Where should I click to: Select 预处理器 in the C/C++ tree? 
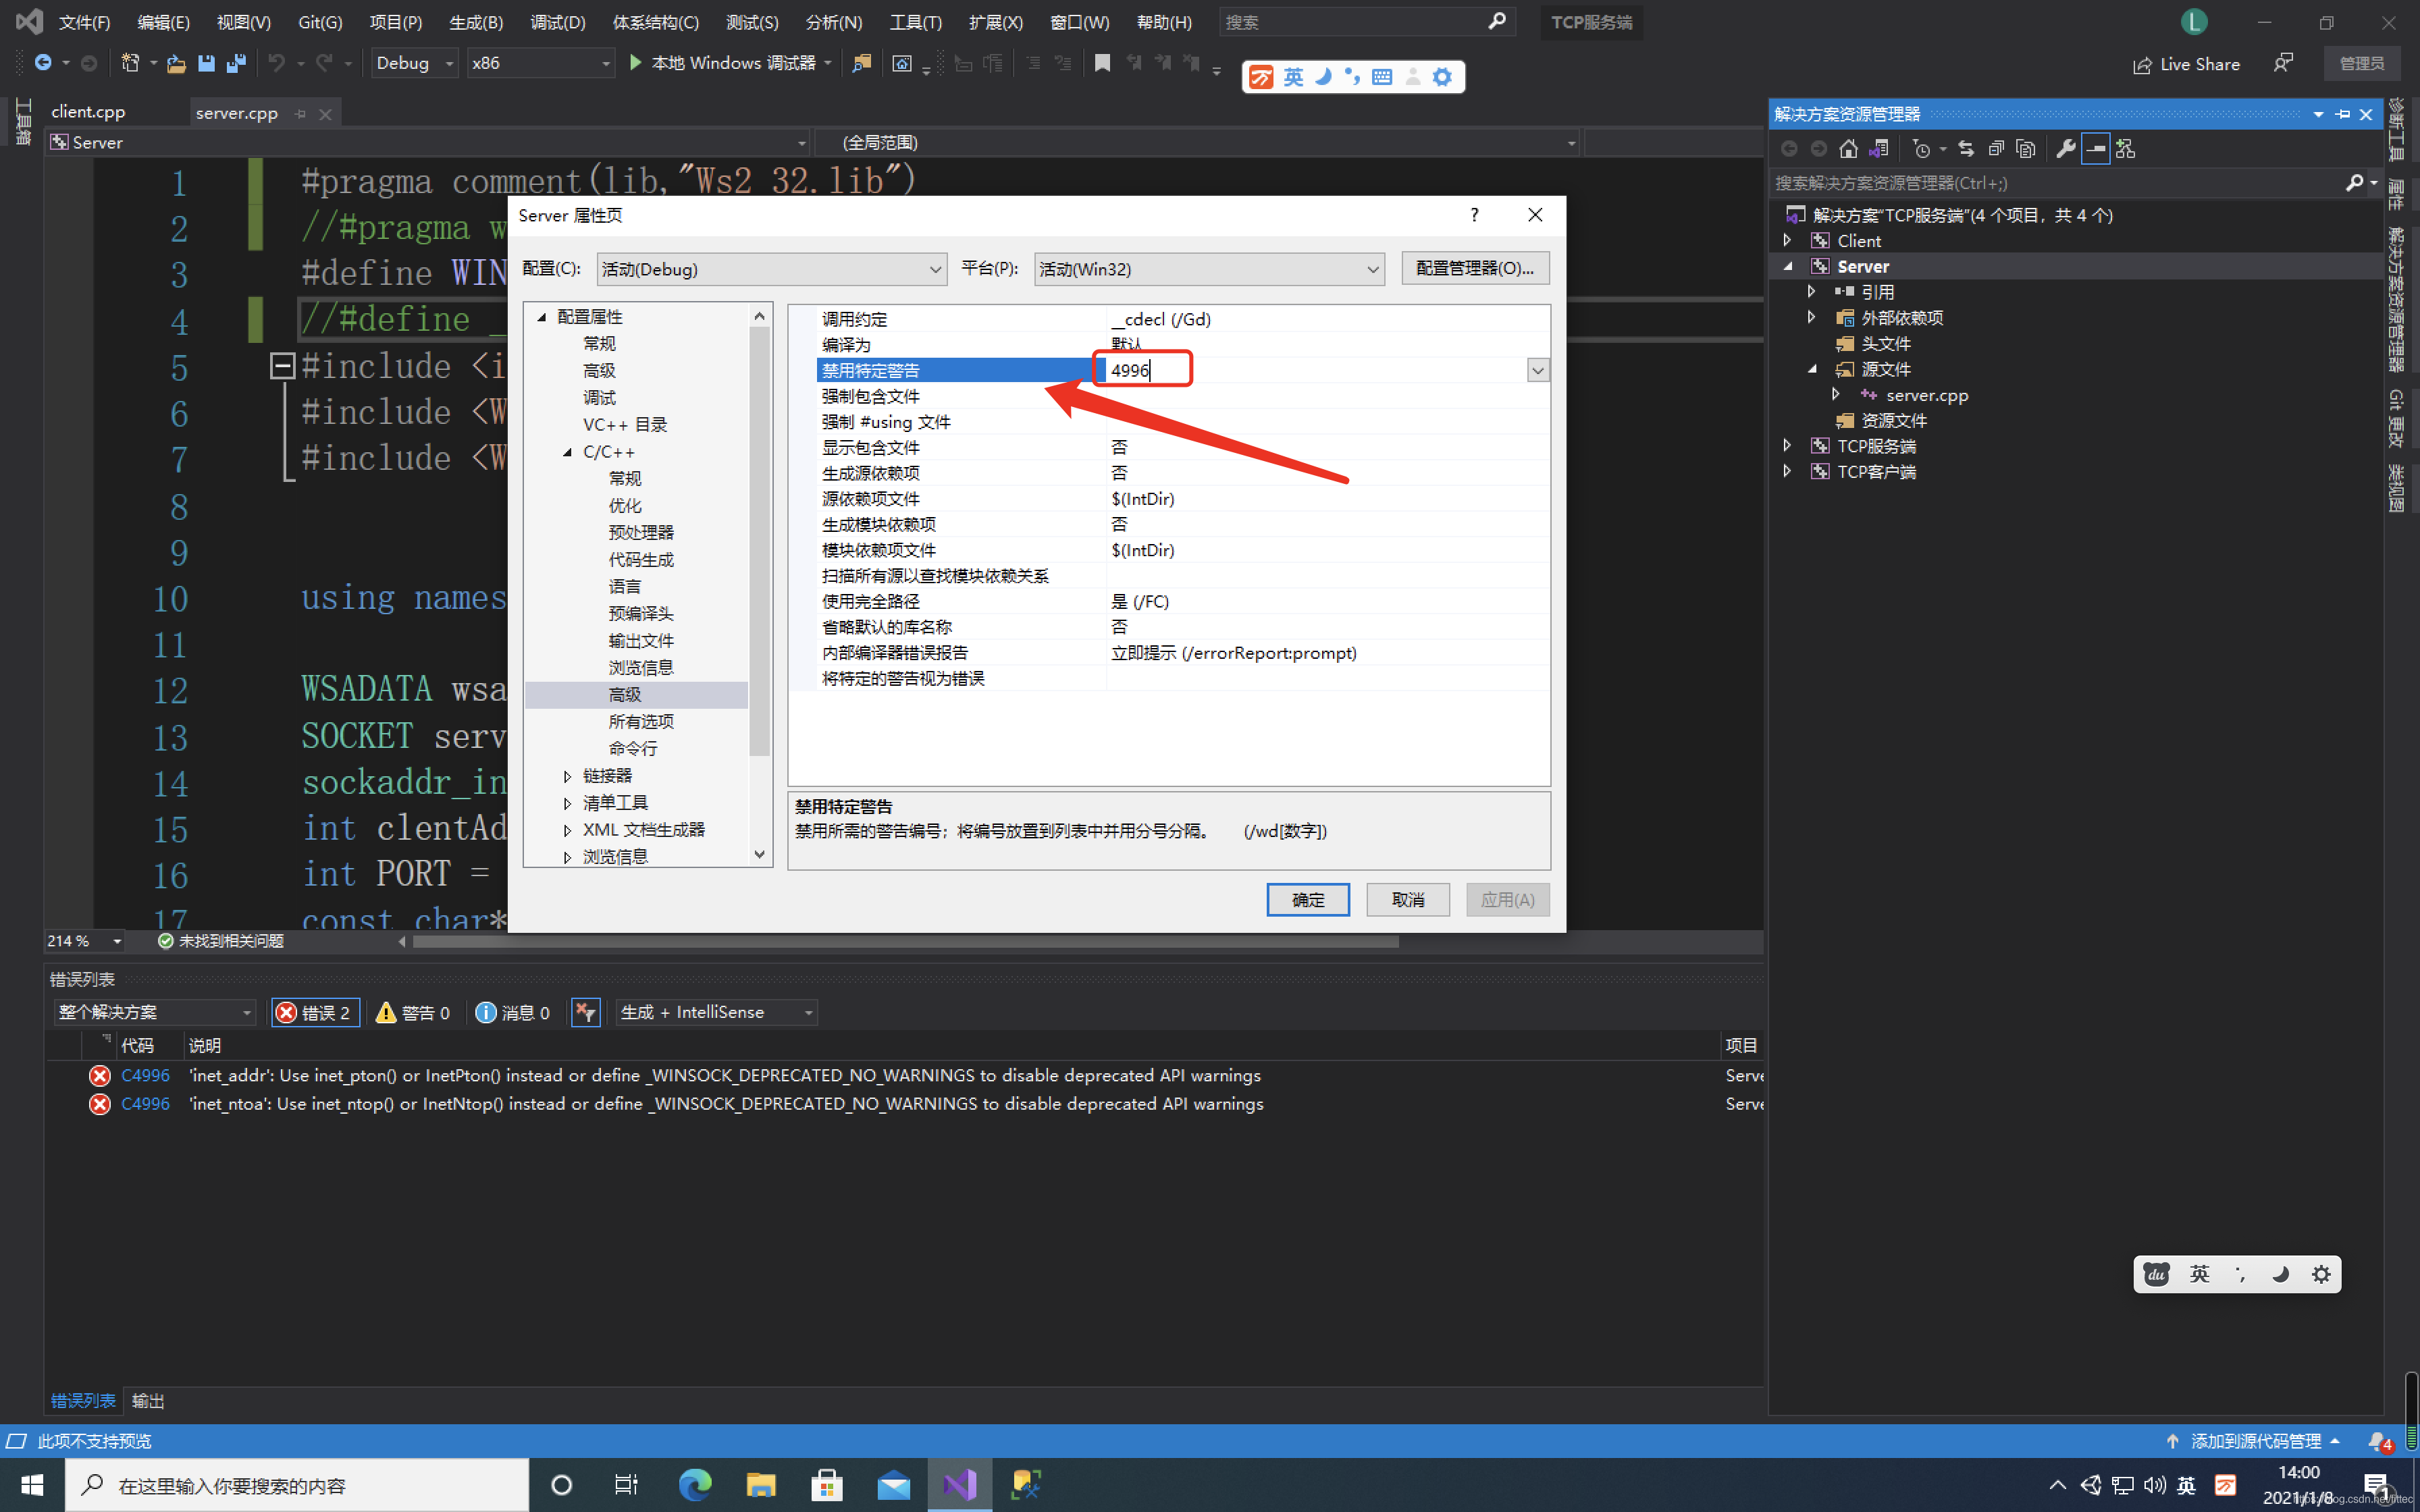[641, 533]
